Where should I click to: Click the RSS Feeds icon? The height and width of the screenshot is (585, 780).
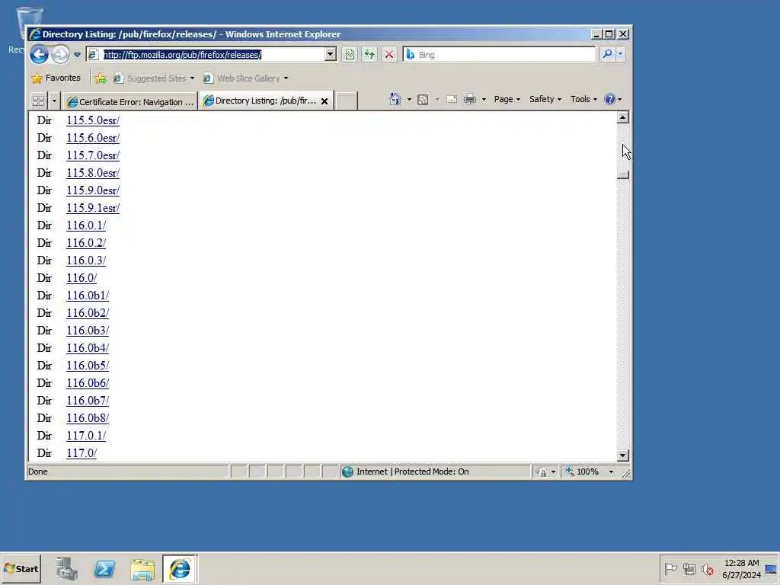423,100
